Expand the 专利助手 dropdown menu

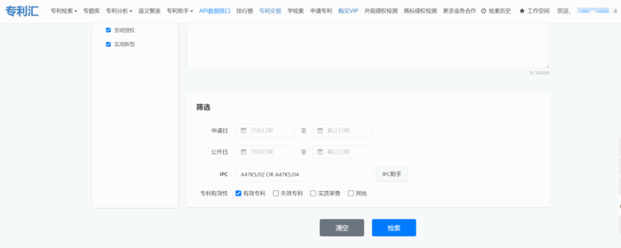tap(180, 11)
